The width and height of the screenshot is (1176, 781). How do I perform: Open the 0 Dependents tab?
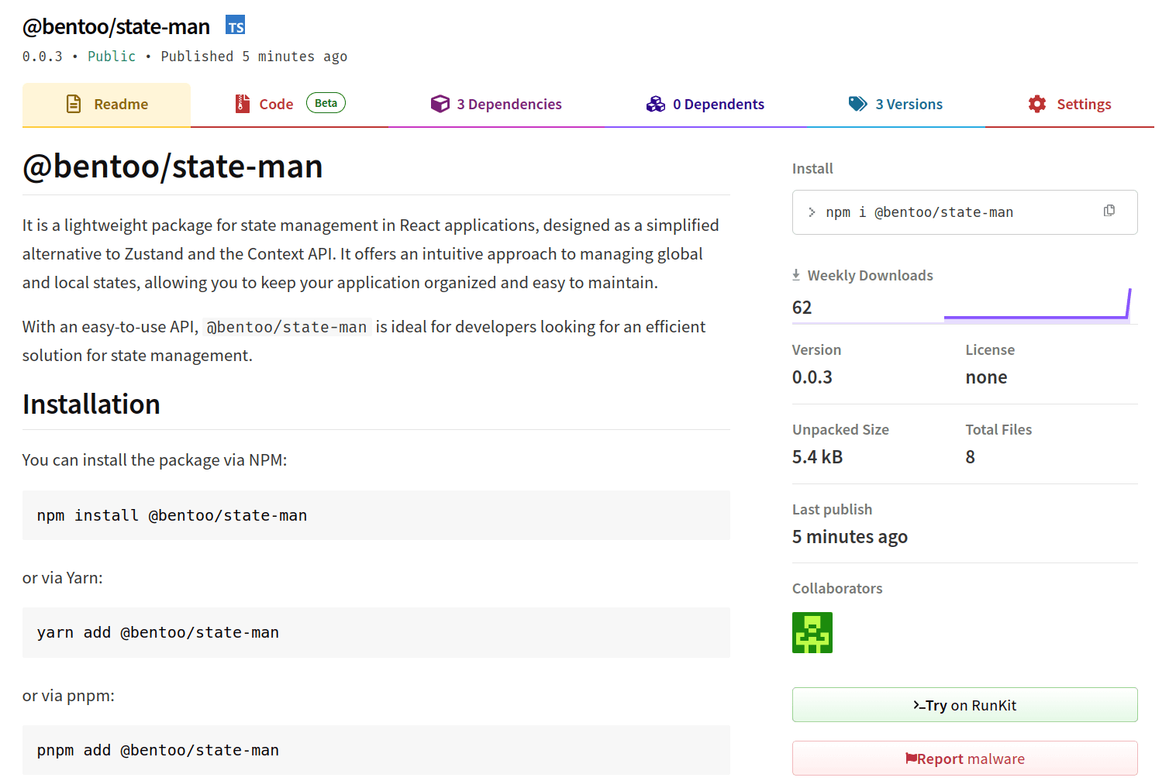[x=705, y=105]
